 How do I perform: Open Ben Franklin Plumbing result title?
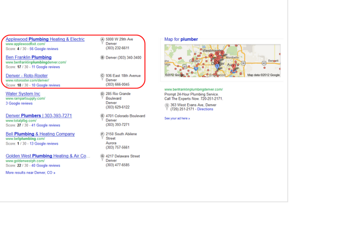(x=28, y=57)
